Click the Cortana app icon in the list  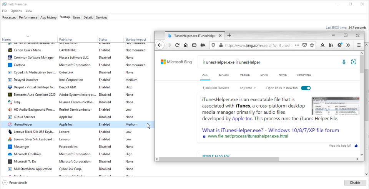(x=10, y=65)
